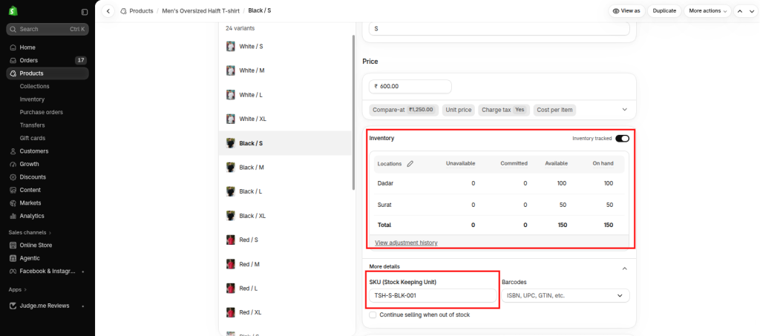This screenshot has height=336, width=760.
Task: Select the Black / L variant
Action: tap(285, 191)
